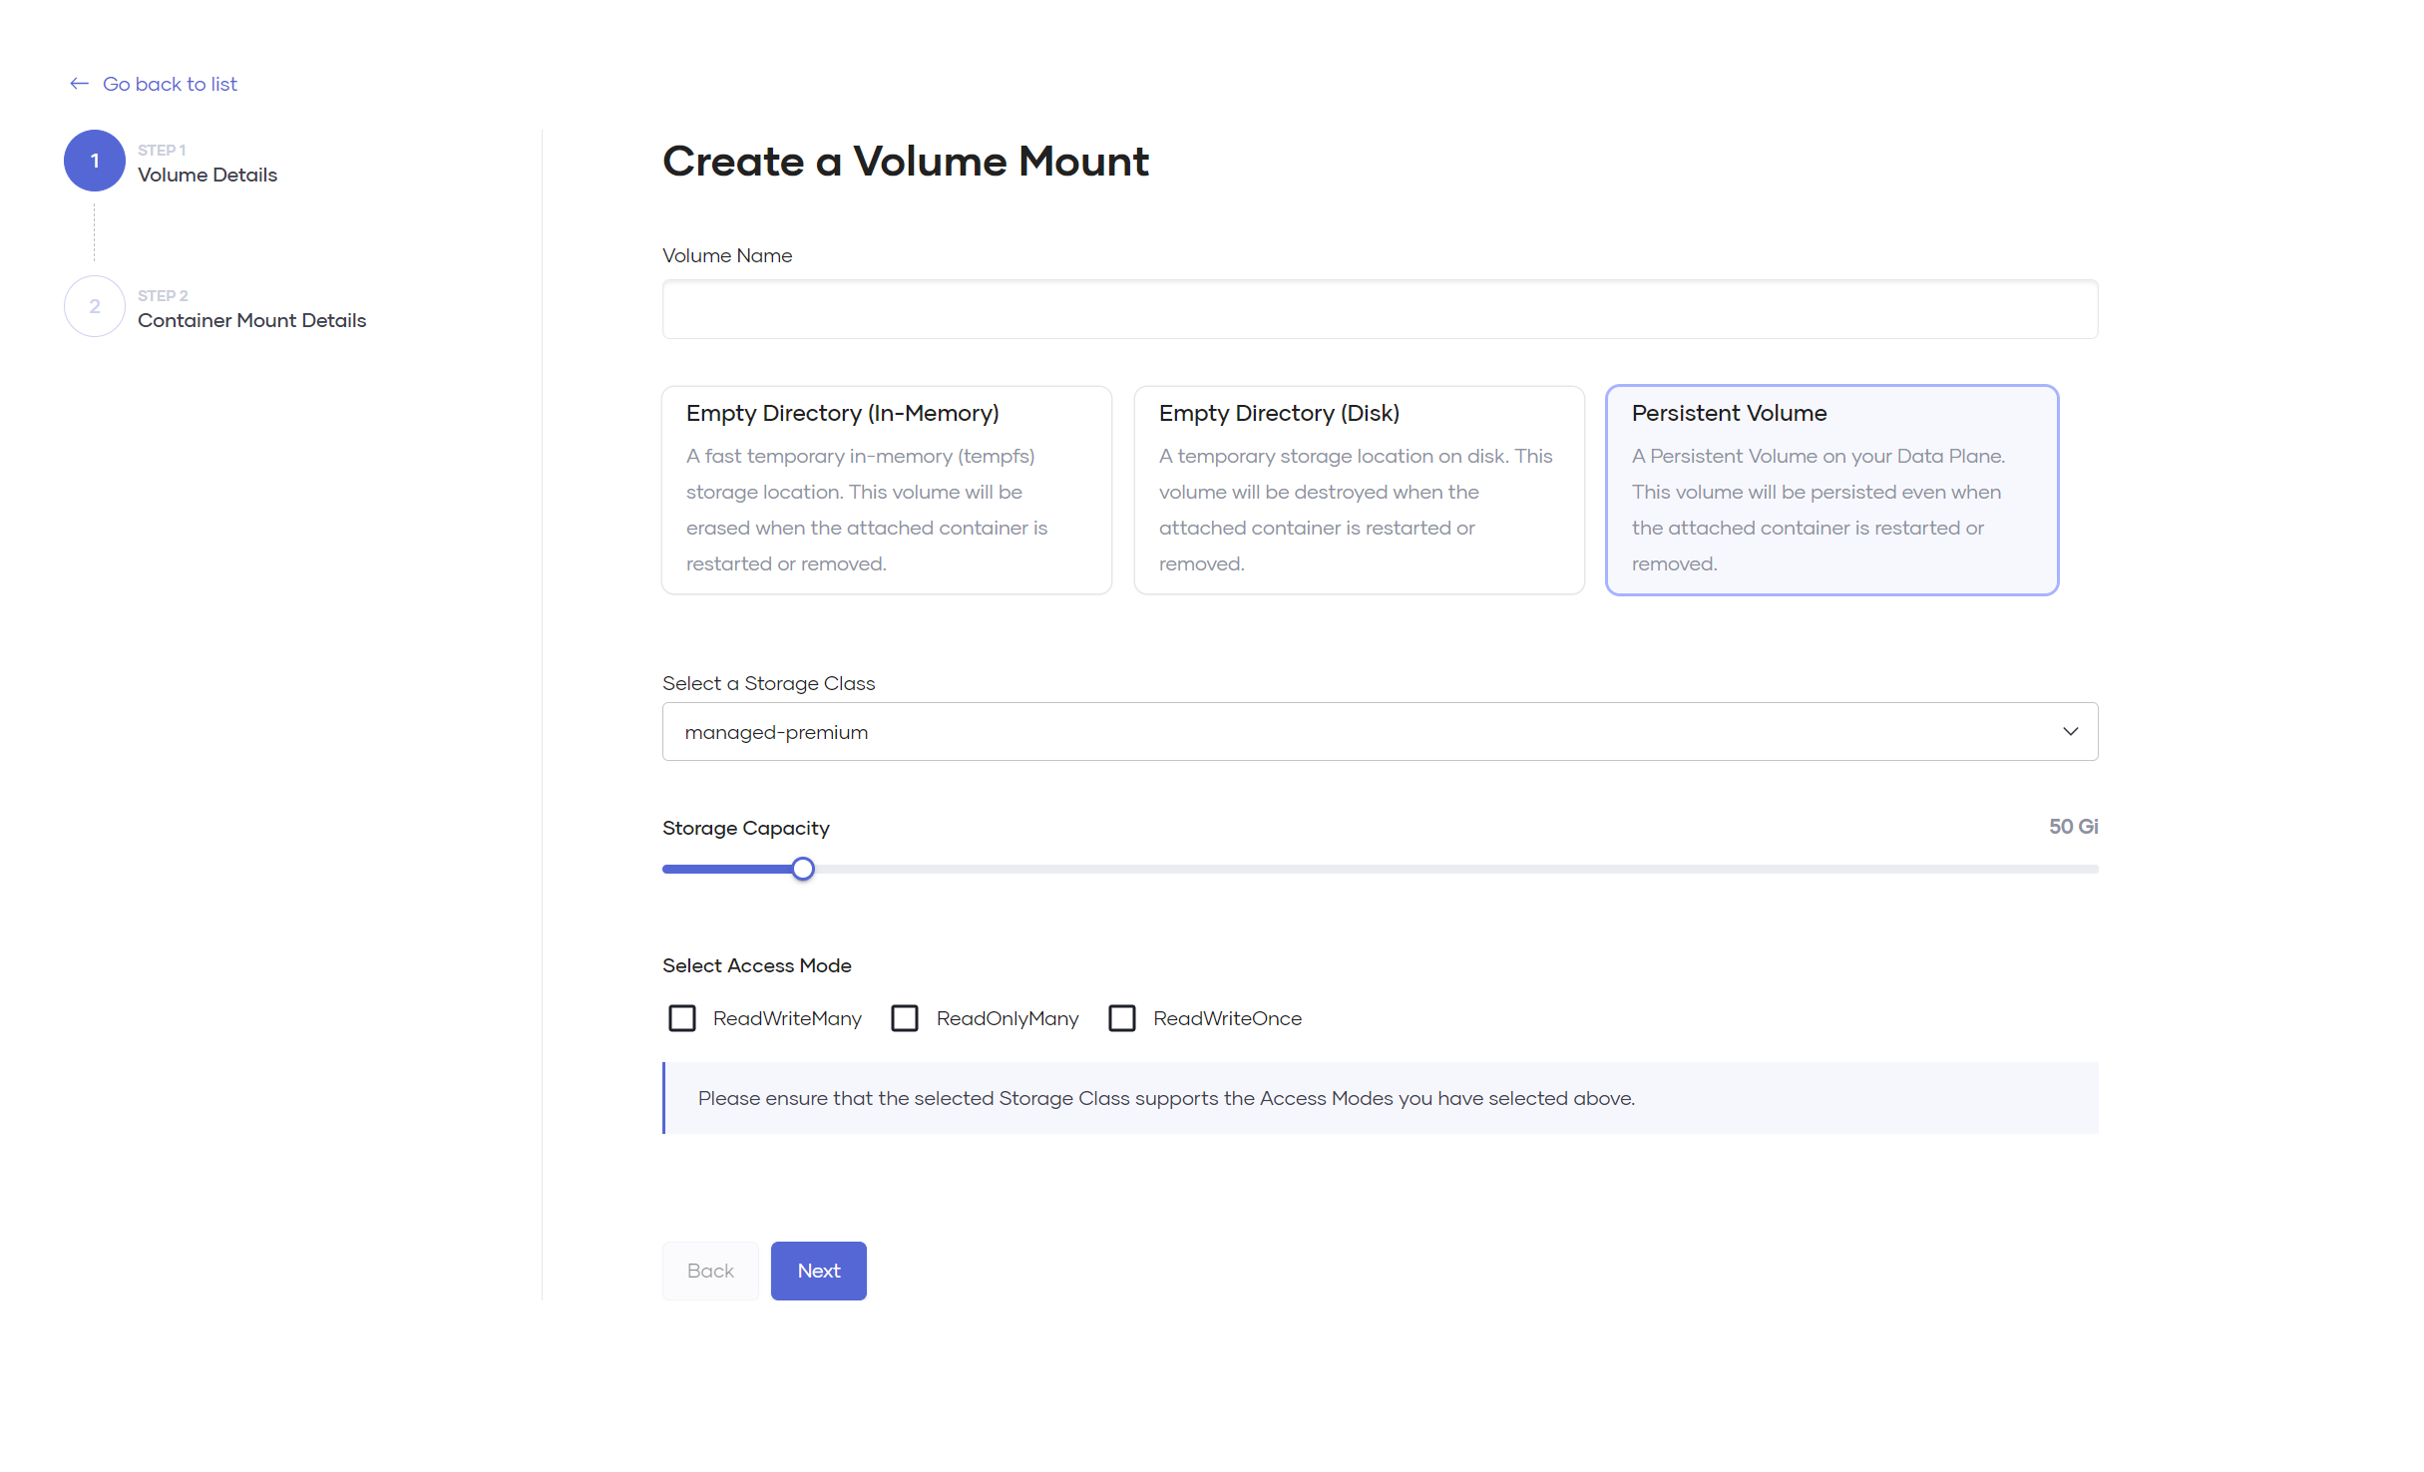Image resolution: width=2424 pixels, height=1472 pixels.
Task: Click the Storage Capacity slider handle
Action: [x=803, y=869]
